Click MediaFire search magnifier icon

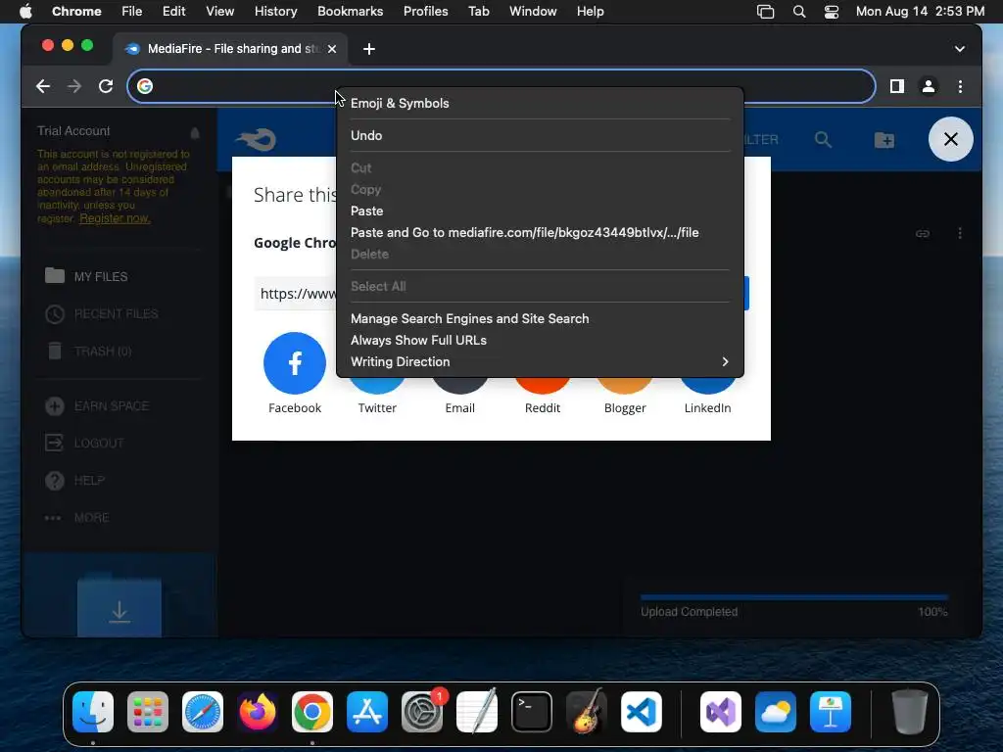tap(823, 139)
